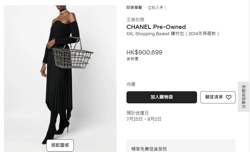Screen dimensions: 250x152
Task: Expand the 暢享免費退貨服務 free returns panel
Action: [181, 146]
